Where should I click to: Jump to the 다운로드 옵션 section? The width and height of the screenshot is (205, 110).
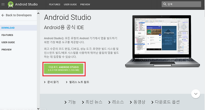pos(167,102)
